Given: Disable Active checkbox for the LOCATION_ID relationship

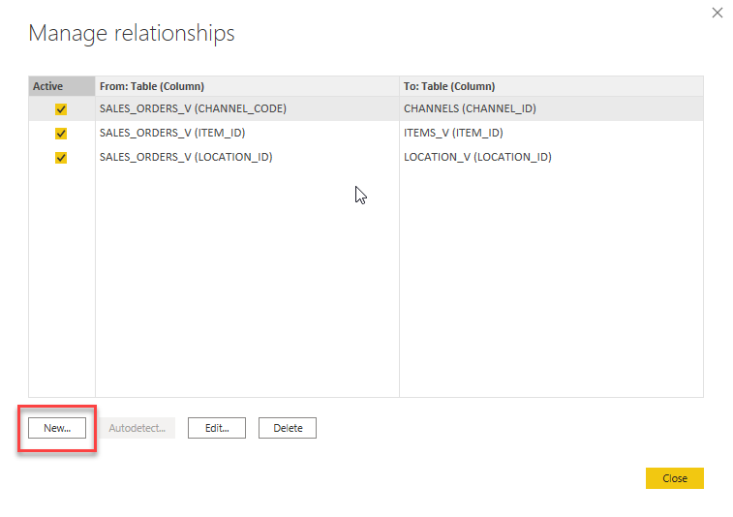Looking at the screenshot, I should click(x=61, y=157).
